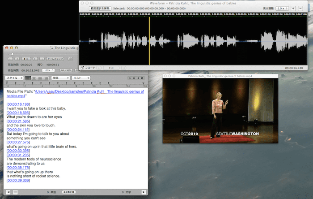The image size is (313, 199).
Task: Go to selection end in Waveform window
Action: pos(124,68)
